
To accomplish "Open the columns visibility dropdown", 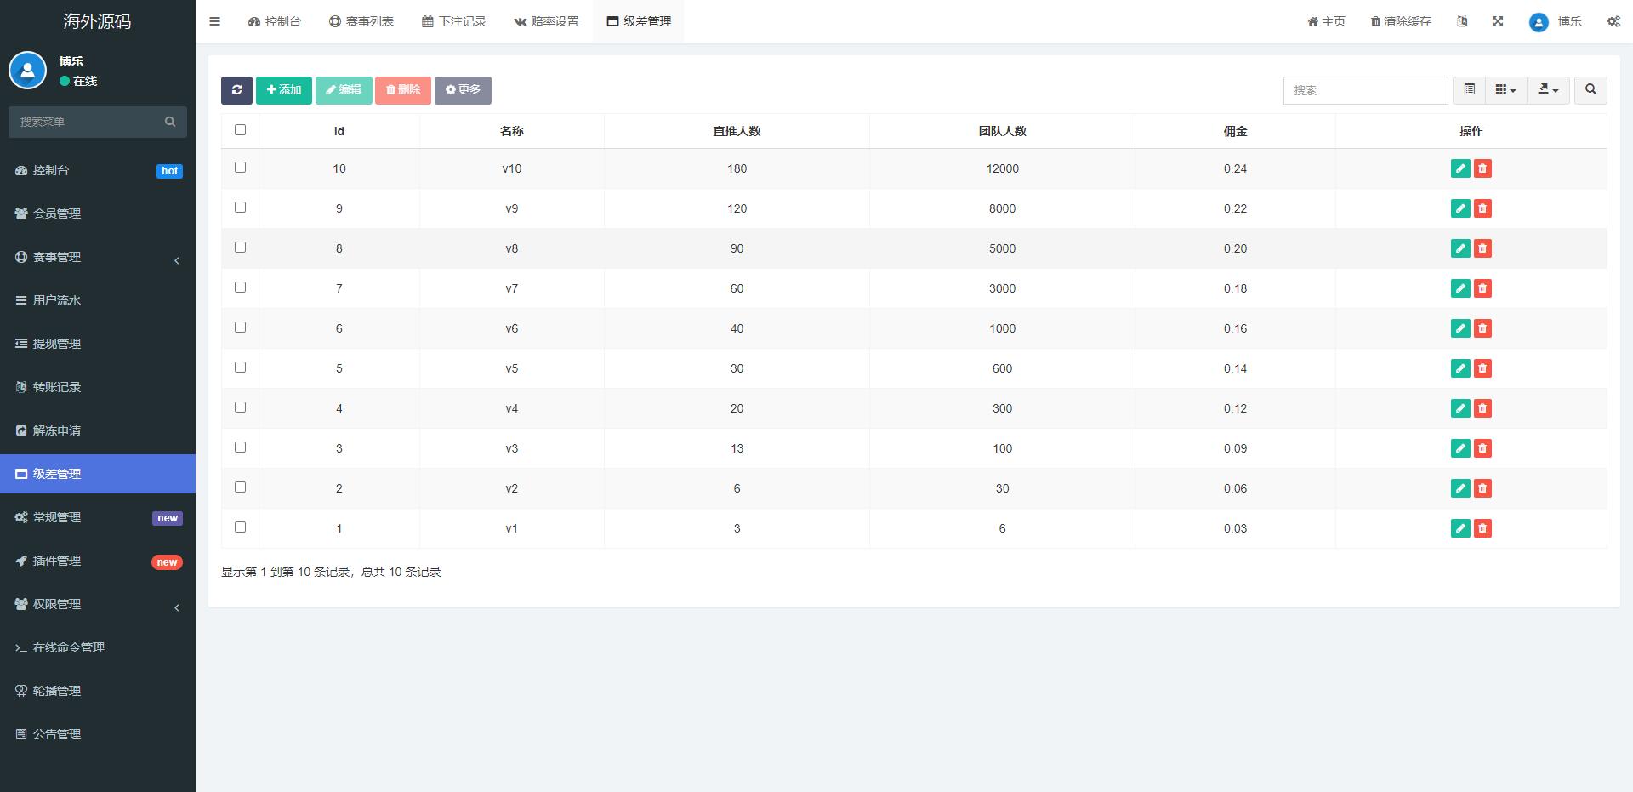I will point(1505,90).
